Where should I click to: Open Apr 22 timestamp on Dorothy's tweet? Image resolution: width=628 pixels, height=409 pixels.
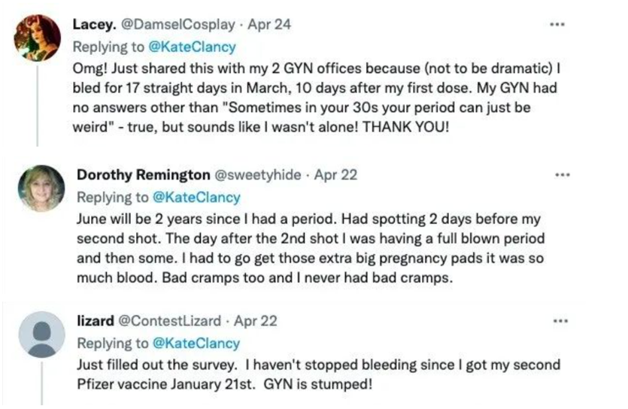[x=335, y=175]
